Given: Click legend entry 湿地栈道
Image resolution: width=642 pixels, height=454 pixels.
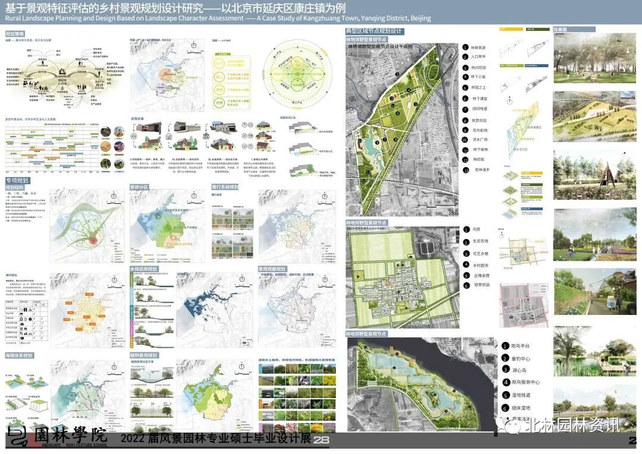Looking at the screenshot, I should (x=521, y=395).
